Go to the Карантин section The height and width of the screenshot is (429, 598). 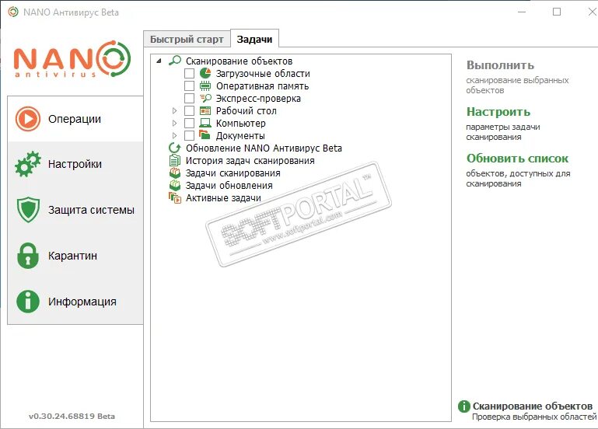pyautogui.click(x=75, y=256)
